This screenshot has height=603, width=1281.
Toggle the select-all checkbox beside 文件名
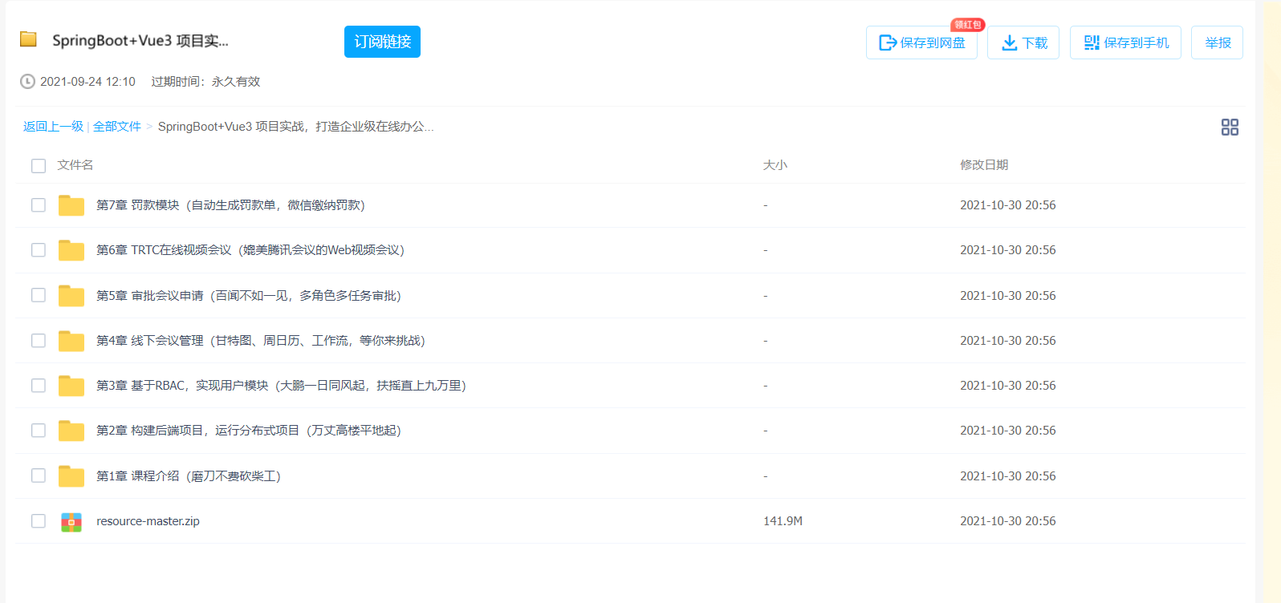[39, 166]
